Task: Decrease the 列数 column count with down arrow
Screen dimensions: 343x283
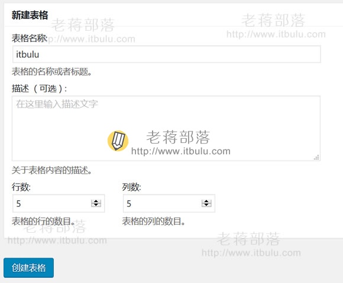Action: [x=206, y=205]
